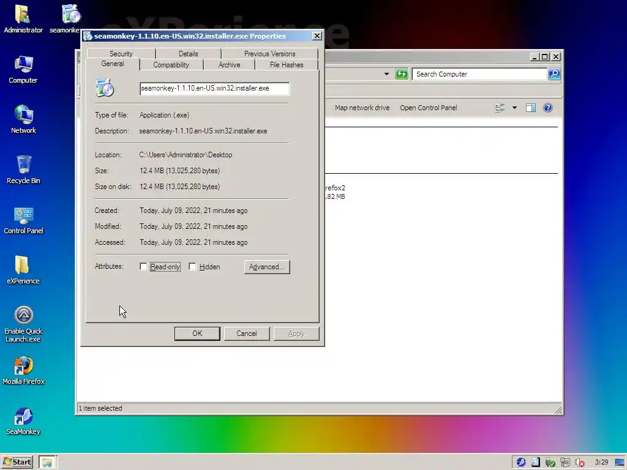Click the show desktop icon by clock

(620, 463)
